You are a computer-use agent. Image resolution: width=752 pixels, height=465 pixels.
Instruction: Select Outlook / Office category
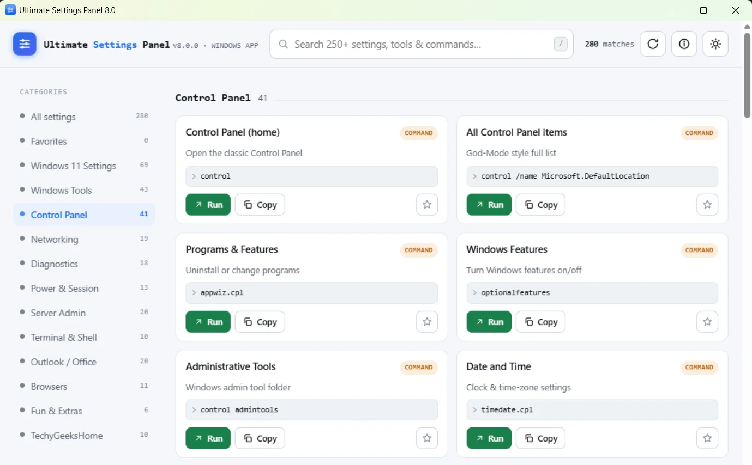pos(84,362)
